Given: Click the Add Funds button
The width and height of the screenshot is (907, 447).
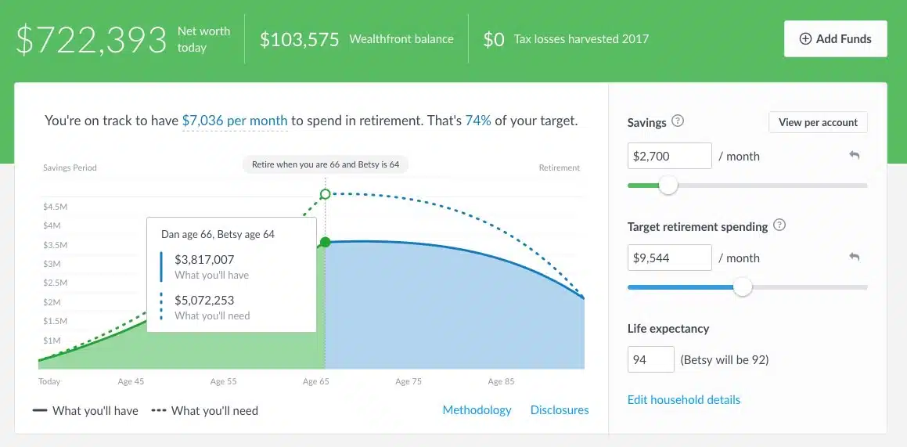Looking at the screenshot, I should coord(835,38).
